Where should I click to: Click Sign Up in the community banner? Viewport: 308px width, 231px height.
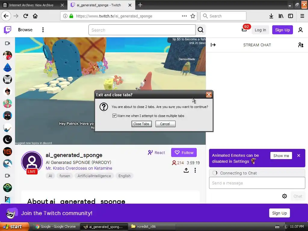point(279,213)
